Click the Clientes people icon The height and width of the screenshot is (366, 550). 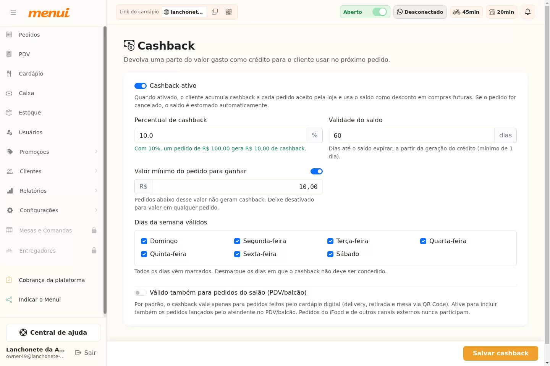(x=10, y=171)
